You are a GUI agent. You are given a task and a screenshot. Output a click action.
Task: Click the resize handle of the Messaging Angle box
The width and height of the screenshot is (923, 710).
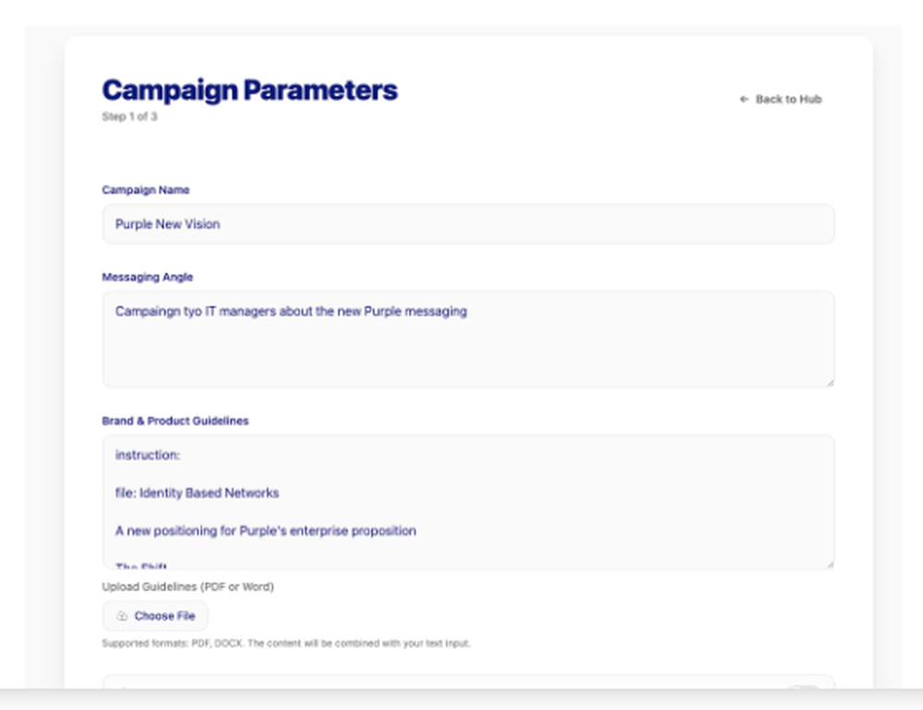point(830,381)
